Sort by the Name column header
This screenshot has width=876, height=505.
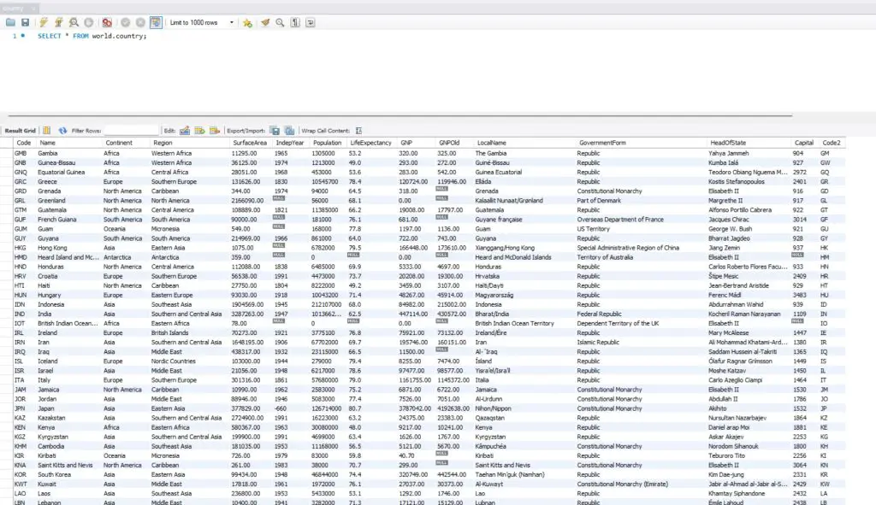pos(48,143)
